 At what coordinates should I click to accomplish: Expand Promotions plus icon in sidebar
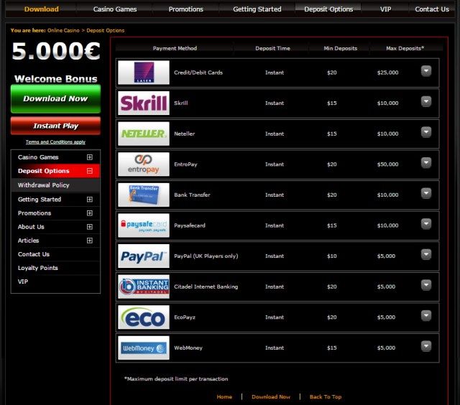90,213
